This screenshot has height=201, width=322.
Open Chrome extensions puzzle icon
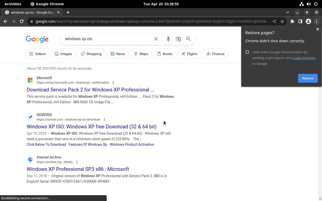[x=292, y=21]
